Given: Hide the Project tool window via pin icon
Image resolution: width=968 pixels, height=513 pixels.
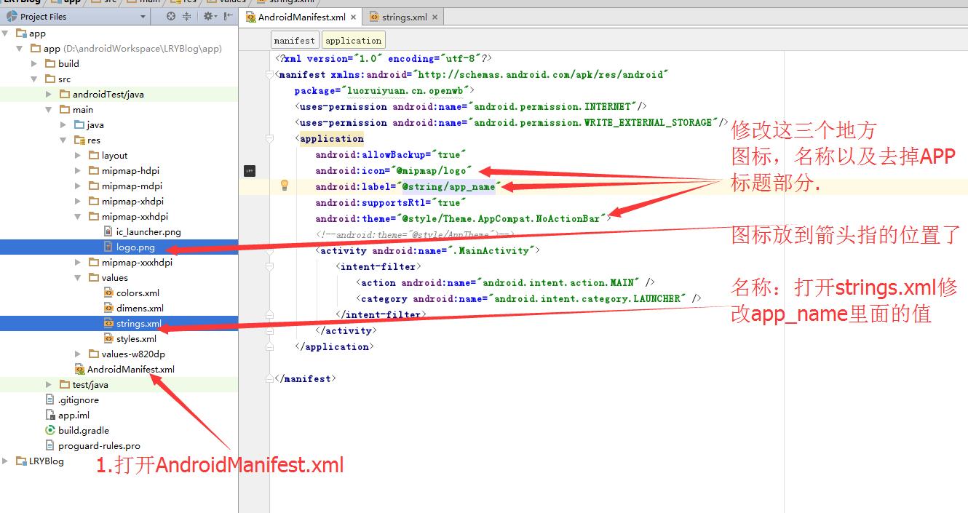Looking at the screenshot, I should tap(228, 16).
